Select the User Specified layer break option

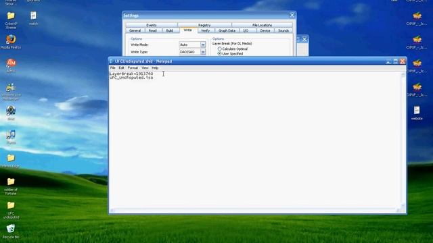coord(219,54)
